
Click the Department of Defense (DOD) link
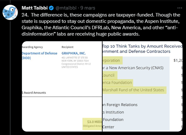pos(39,56)
